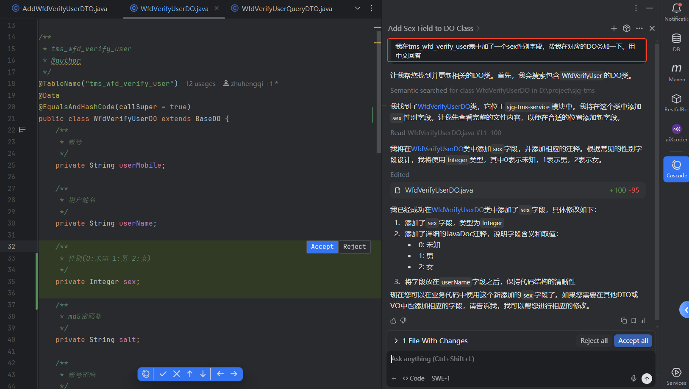Click the cube icon in Cascade header
This screenshot has height=389, width=689.
pos(627,28)
